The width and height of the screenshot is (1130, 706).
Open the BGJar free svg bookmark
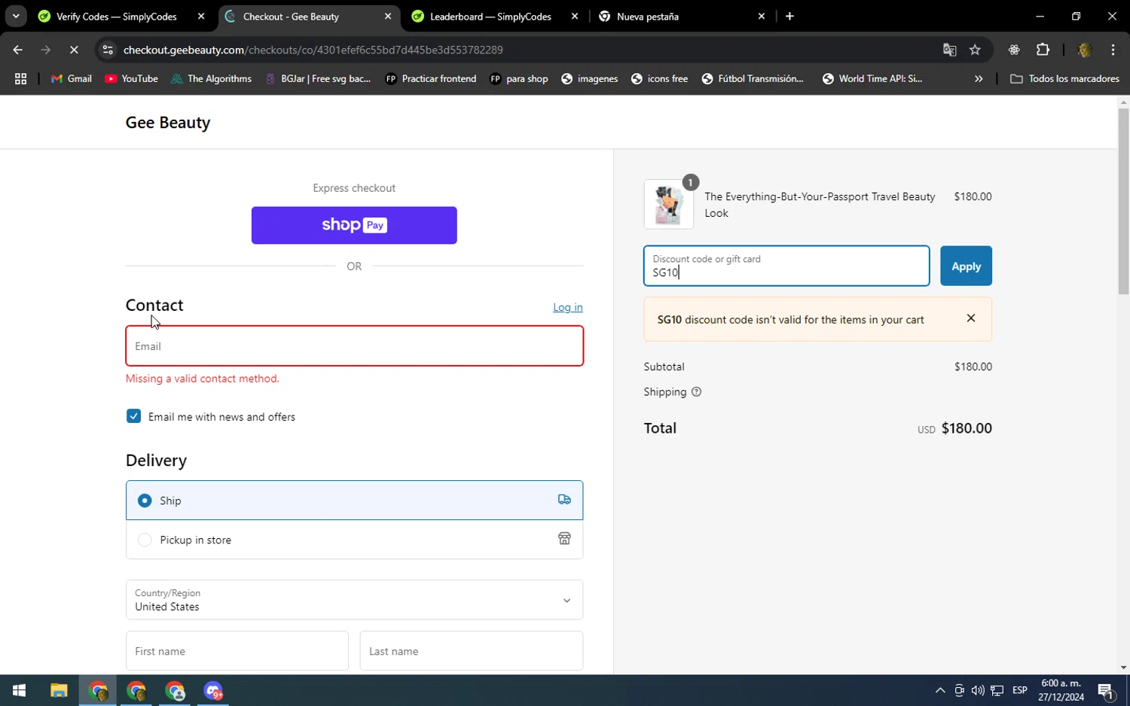pos(317,78)
